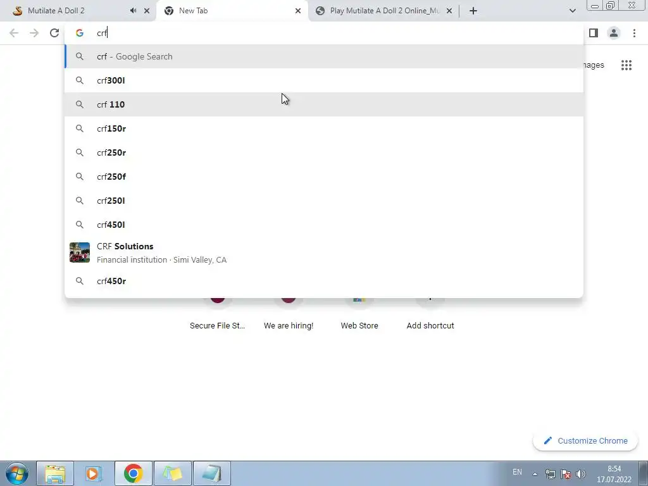Open the Chrome three-dot menu
The height and width of the screenshot is (486, 648).
[x=634, y=33]
